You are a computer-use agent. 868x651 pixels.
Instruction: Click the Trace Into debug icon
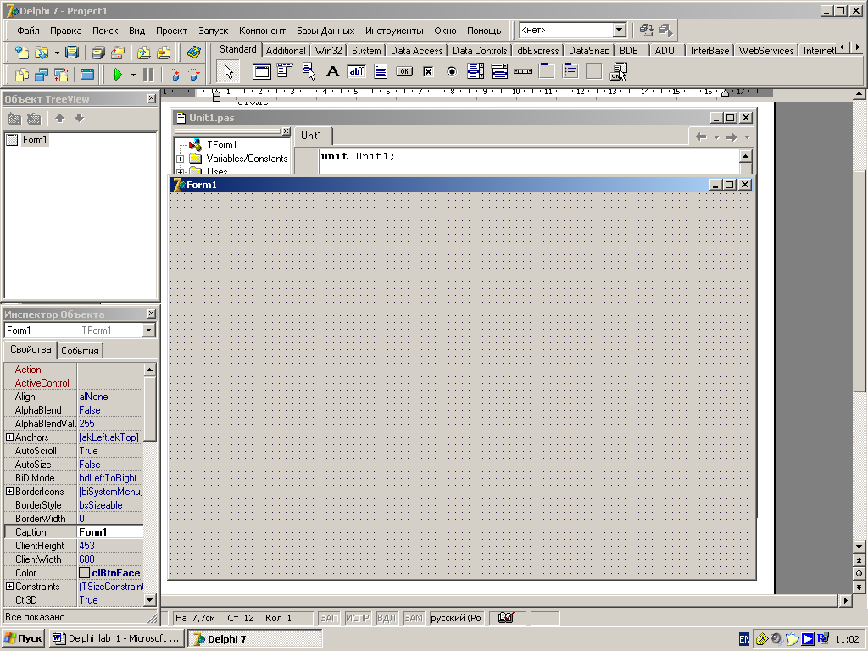click(x=175, y=74)
